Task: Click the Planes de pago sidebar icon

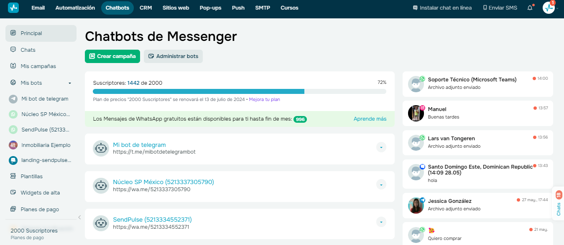Action: tap(13, 209)
